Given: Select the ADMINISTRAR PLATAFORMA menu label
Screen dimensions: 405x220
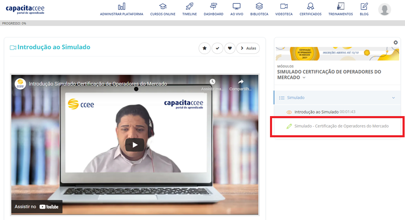Looking at the screenshot, I should [122, 14].
